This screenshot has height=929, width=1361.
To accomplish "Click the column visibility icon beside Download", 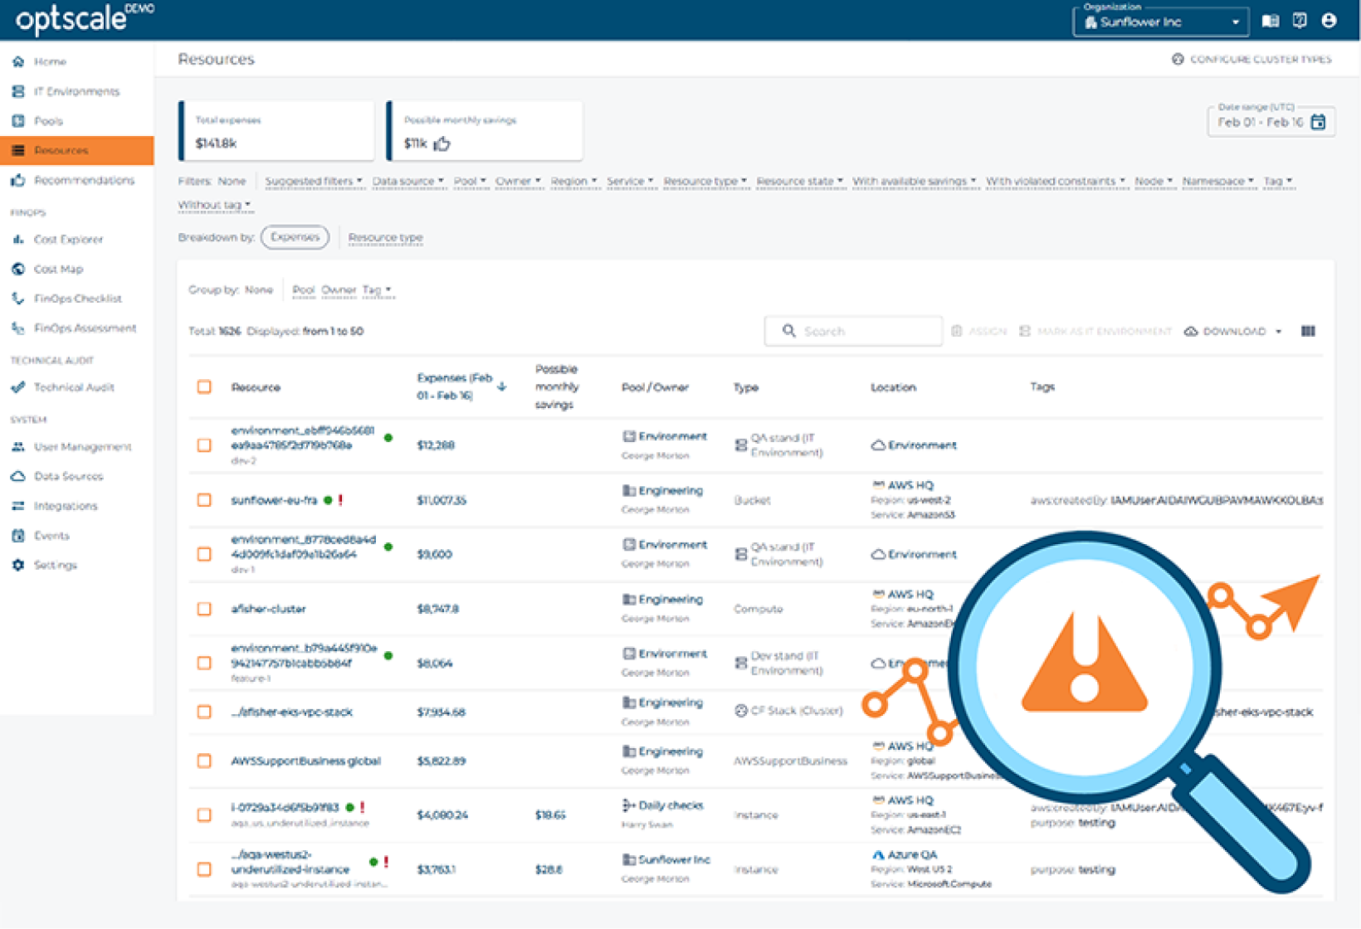I will click(1308, 331).
